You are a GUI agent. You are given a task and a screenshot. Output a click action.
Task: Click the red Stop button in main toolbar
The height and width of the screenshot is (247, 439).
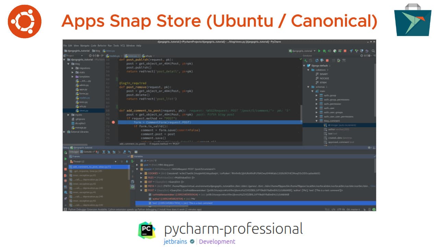tap(345, 51)
